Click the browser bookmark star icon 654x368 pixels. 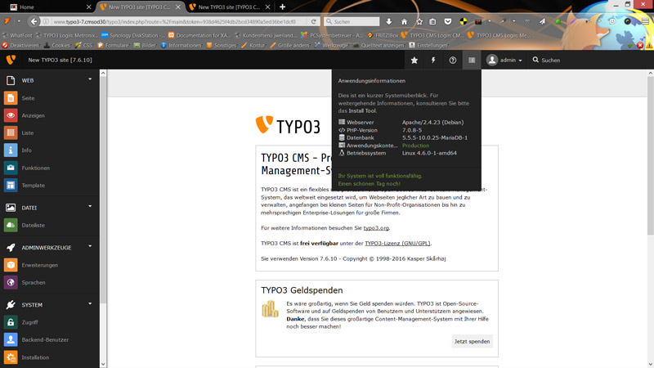click(x=419, y=21)
